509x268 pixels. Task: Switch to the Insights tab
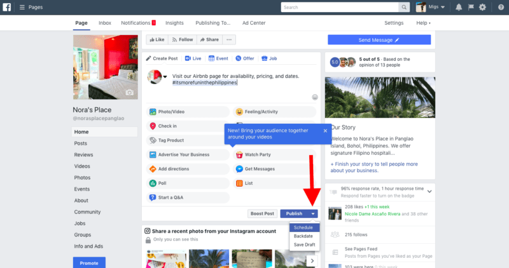(x=174, y=23)
